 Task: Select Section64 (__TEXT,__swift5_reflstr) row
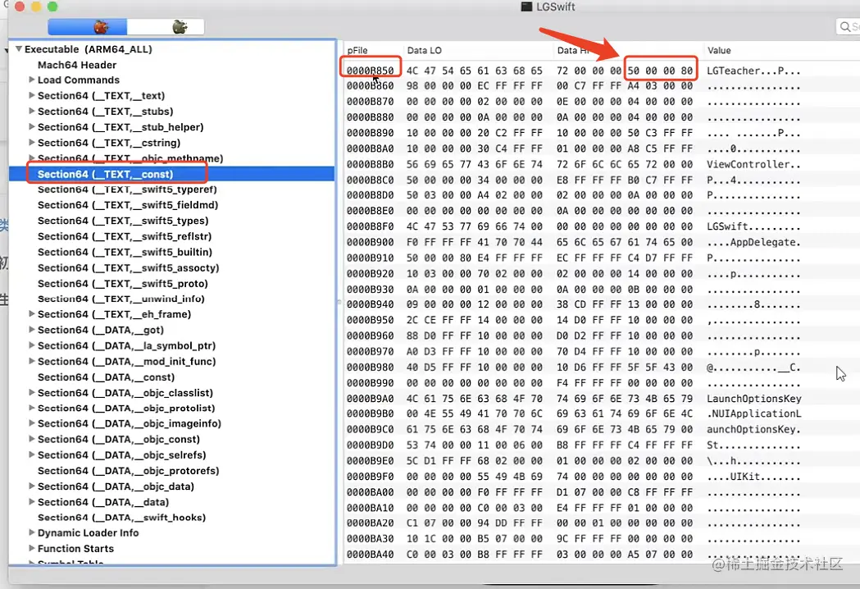point(171,236)
